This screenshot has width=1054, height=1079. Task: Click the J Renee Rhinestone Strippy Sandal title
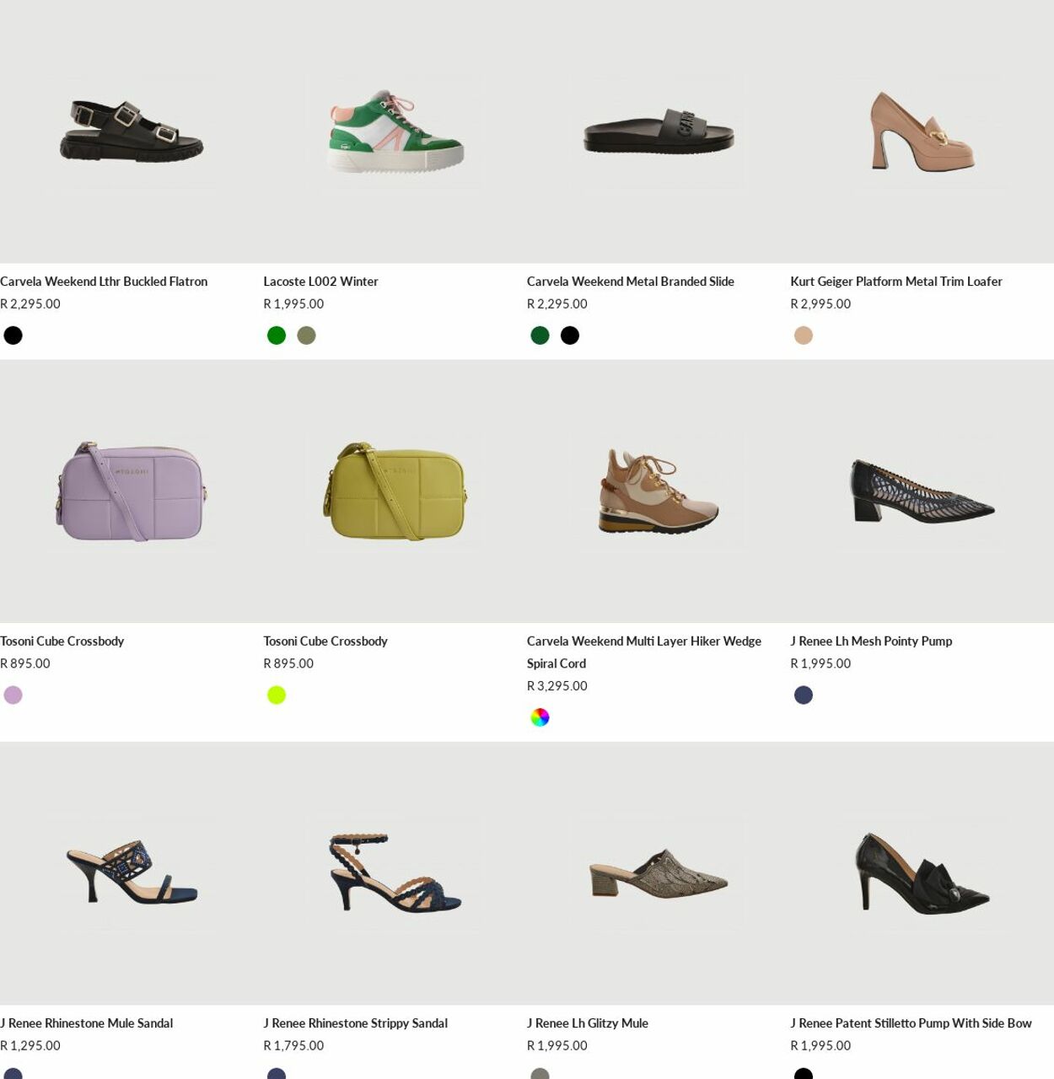point(356,1023)
